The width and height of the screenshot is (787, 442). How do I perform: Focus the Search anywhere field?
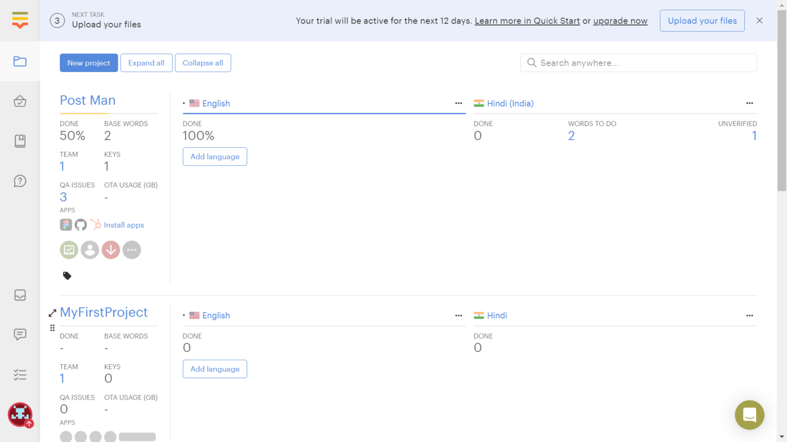pos(638,63)
